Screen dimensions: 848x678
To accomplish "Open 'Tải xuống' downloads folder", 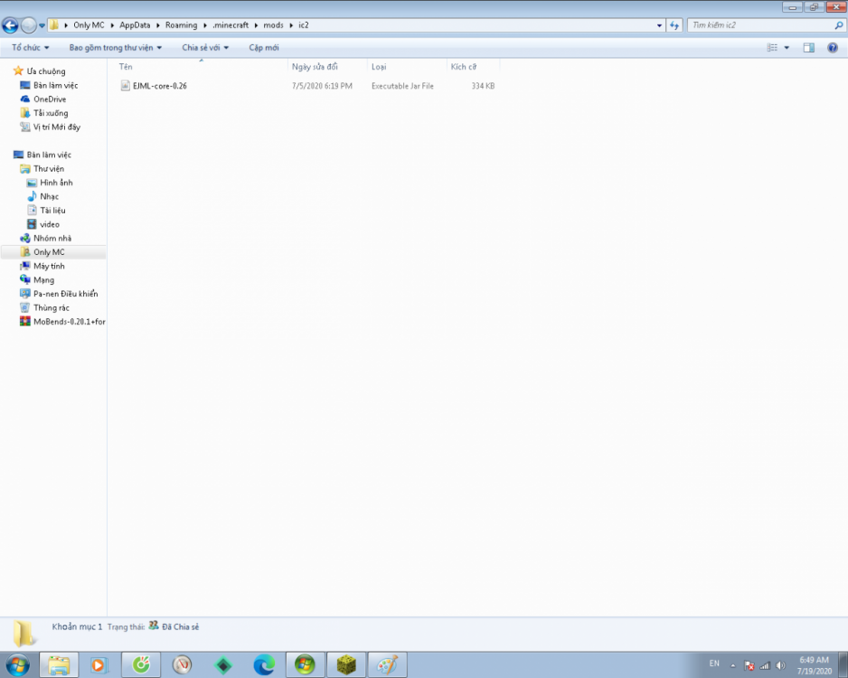I will 51,113.
